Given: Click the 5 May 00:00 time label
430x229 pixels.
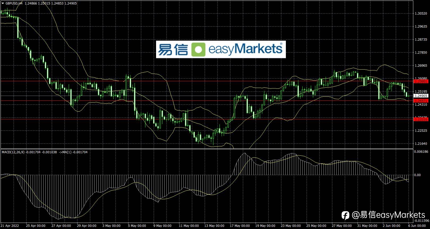Looking at the screenshot, I should [x=137, y=226].
